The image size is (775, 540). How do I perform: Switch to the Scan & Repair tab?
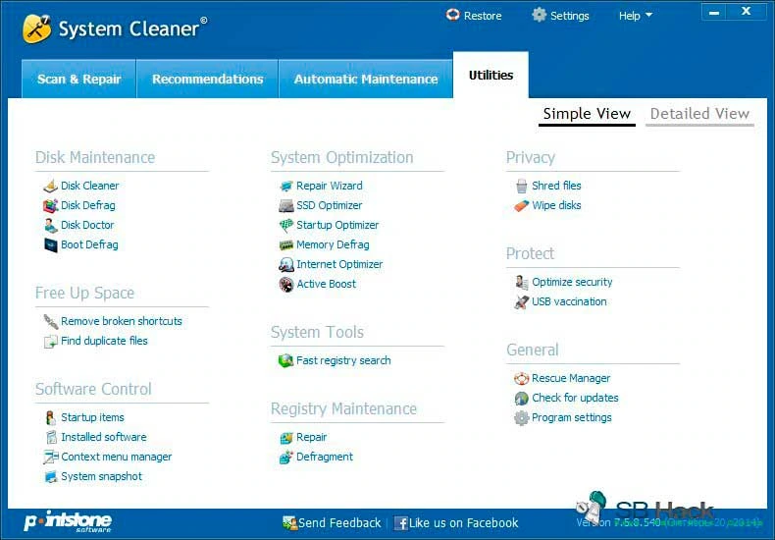[x=79, y=80]
